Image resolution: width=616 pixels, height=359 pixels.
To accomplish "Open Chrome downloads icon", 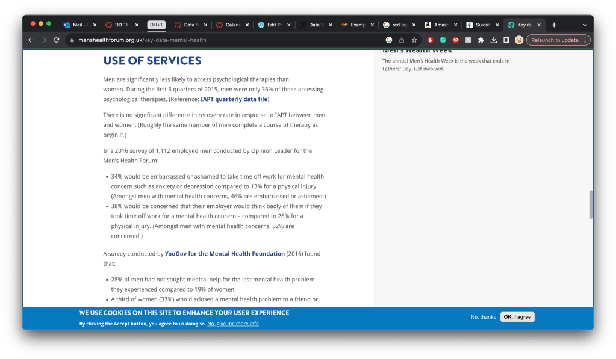I will [x=493, y=40].
